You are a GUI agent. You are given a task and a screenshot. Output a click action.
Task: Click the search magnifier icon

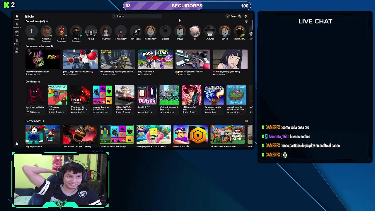click(x=115, y=16)
